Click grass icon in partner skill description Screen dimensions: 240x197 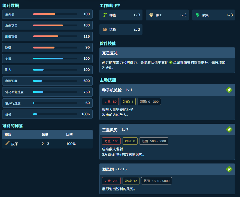(171, 62)
